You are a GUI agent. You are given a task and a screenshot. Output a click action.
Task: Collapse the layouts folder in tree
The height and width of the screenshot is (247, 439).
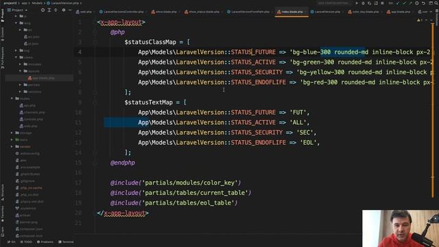[20, 71]
